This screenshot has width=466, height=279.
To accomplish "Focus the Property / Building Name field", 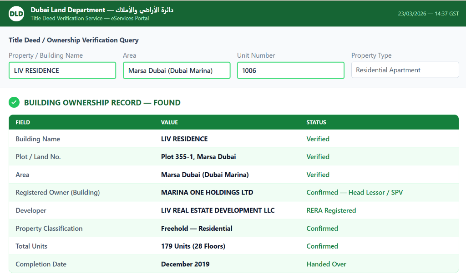I will [62, 70].
